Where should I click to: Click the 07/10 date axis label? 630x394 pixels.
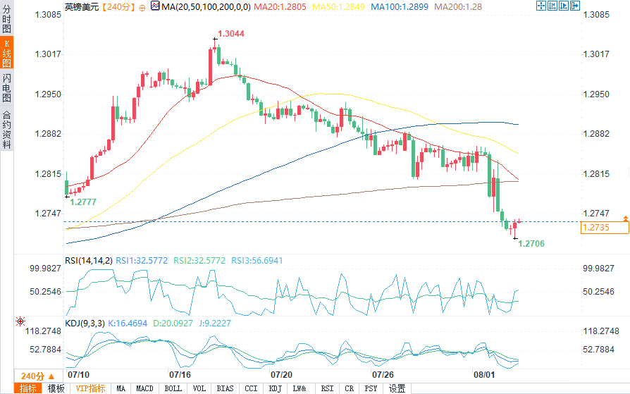(78, 375)
